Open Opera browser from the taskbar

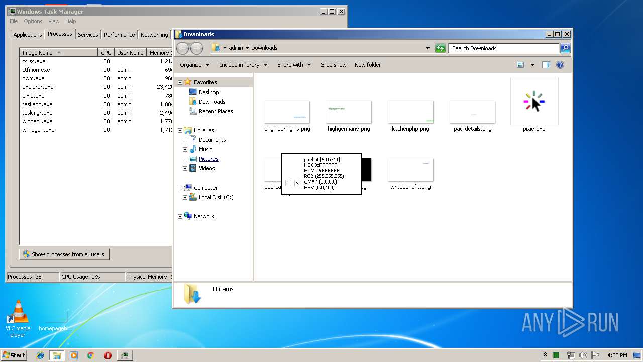pyautogui.click(x=108, y=355)
